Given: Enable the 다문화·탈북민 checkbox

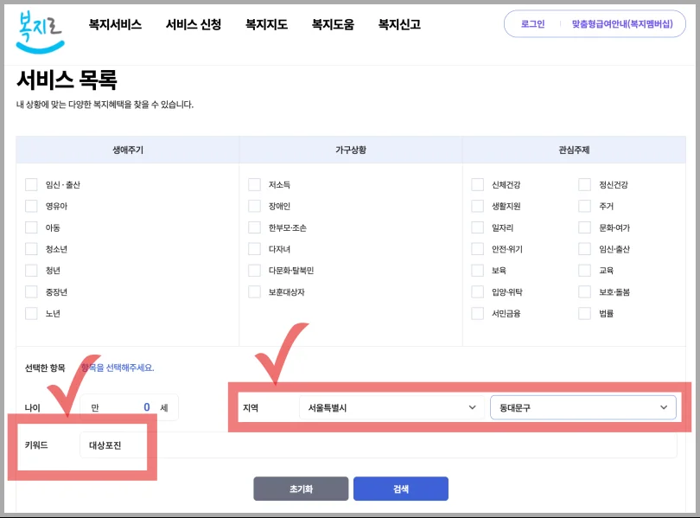Looking at the screenshot, I should tap(255, 270).
